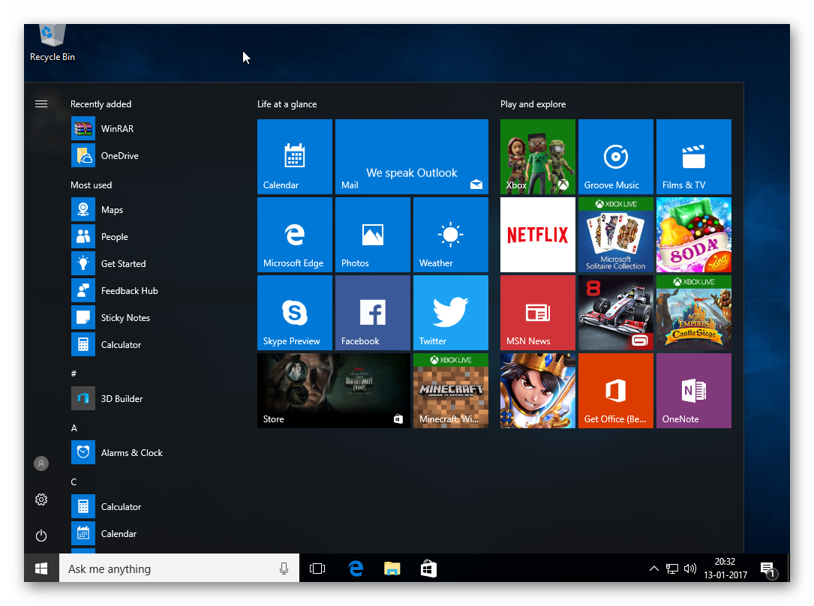The width and height of the screenshot is (814, 606).
Task: Launch the Microsoft Edge tile
Action: [294, 235]
